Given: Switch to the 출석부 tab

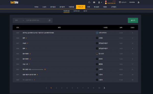Looking at the screenshot, I should click(x=85, y=11).
